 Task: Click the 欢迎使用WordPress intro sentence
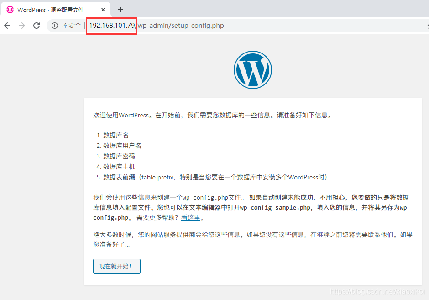pos(213,115)
